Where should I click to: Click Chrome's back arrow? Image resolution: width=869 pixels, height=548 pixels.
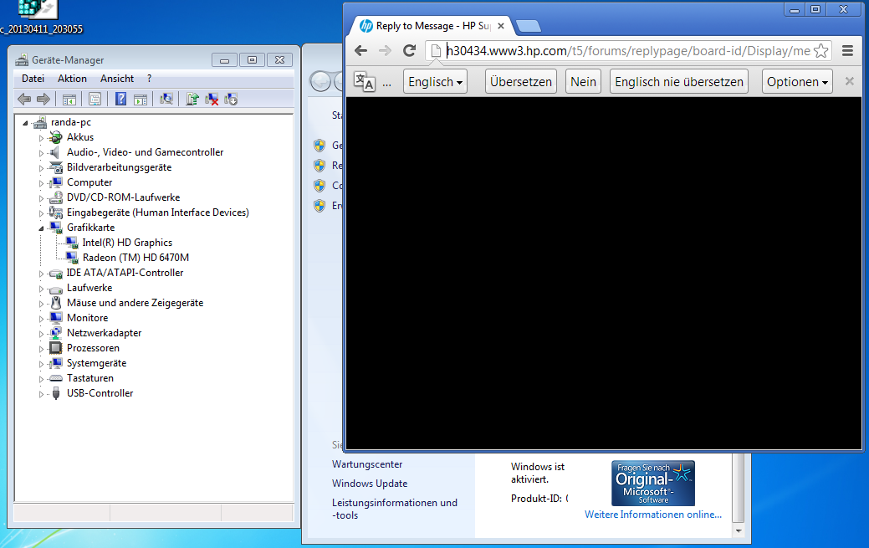pos(360,51)
